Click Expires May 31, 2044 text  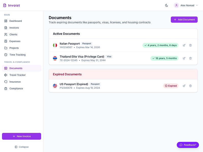93,60
